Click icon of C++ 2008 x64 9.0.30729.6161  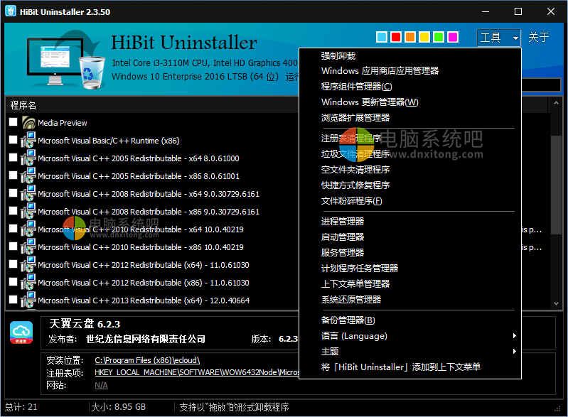[x=28, y=194]
